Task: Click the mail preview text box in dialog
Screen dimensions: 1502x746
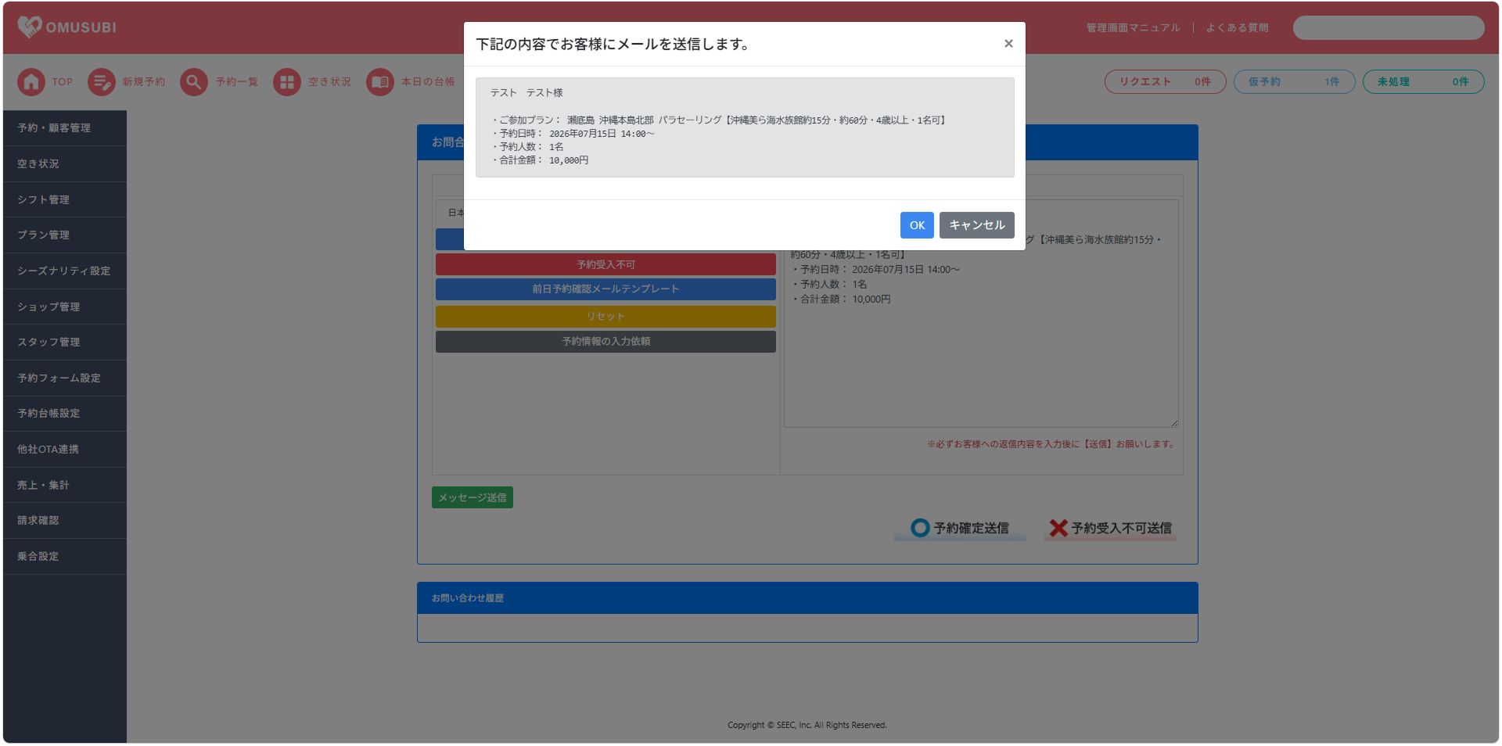Action: [745, 127]
